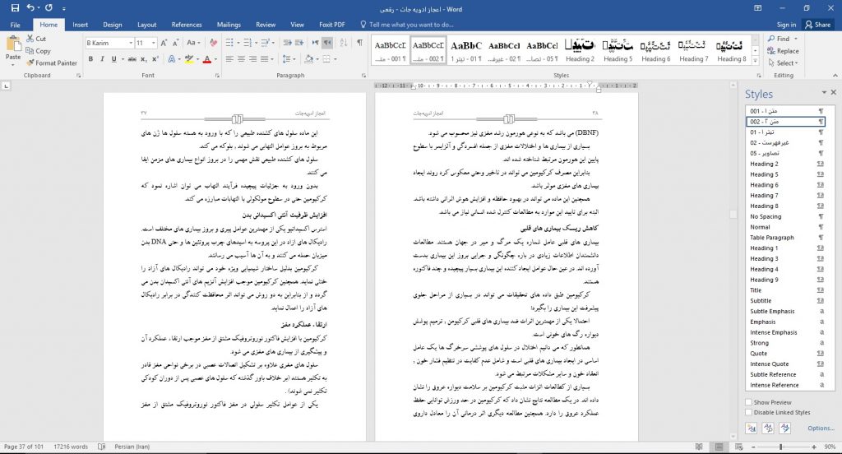The height and width of the screenshot is (454, 842).
Task: Open the Layout tab
Action: [146, 25]
